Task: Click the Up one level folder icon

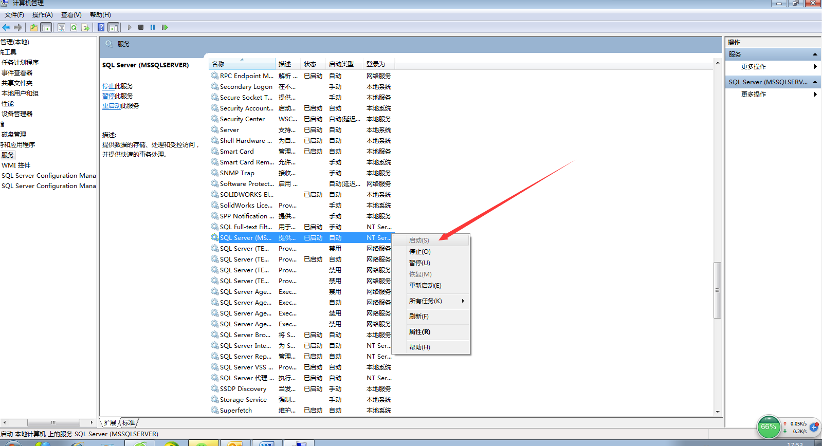Action: 34,27
